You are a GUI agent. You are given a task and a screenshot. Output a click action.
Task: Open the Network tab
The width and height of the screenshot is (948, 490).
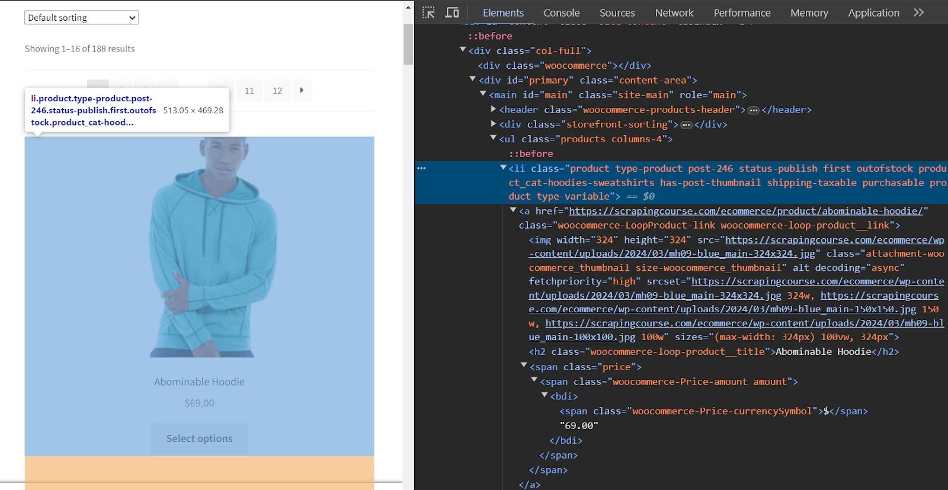coord(674,12)
